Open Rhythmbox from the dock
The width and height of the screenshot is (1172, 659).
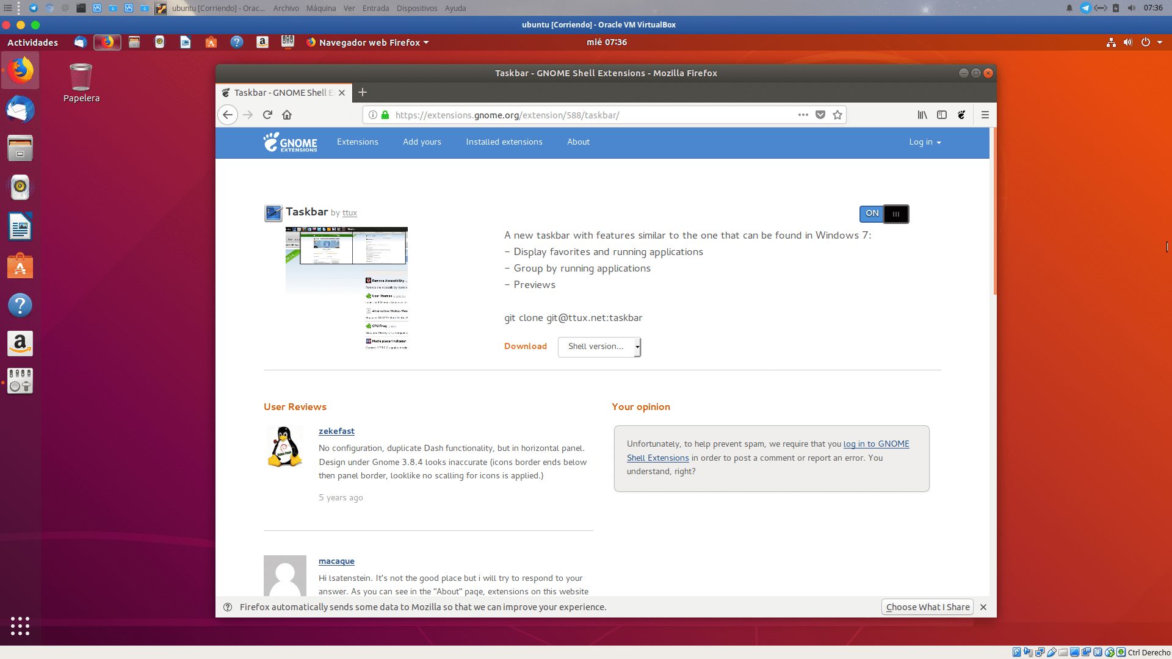(20, 187)
